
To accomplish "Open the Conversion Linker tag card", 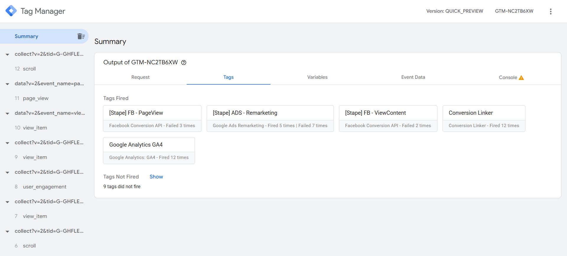I will [x=484, y=119].
